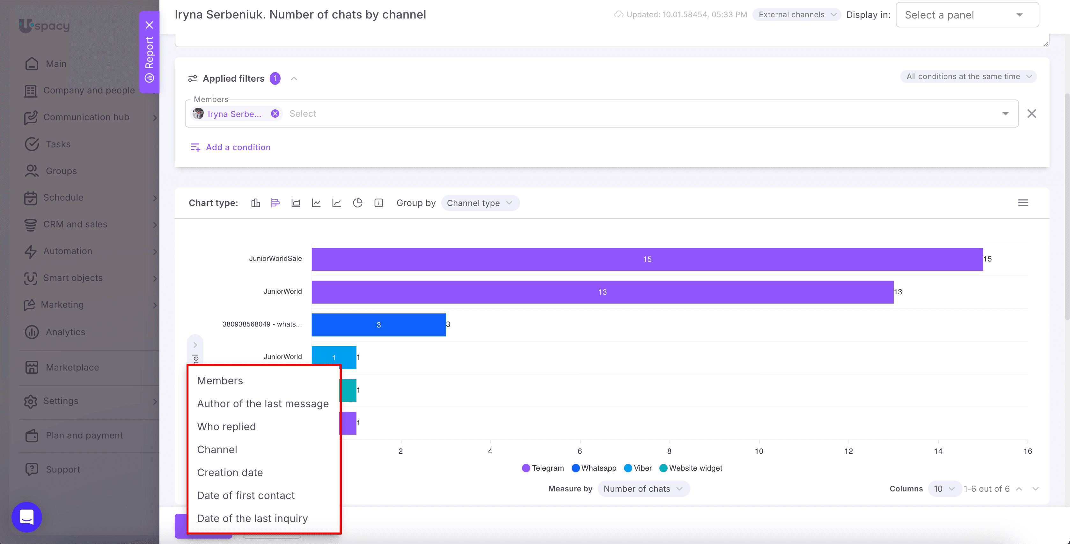Expand the Select a panel dropdown
The width and height of the screenshot is (1070, 544).
[967, 15]
